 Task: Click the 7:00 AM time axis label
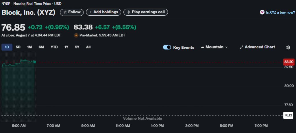[53, 126]
